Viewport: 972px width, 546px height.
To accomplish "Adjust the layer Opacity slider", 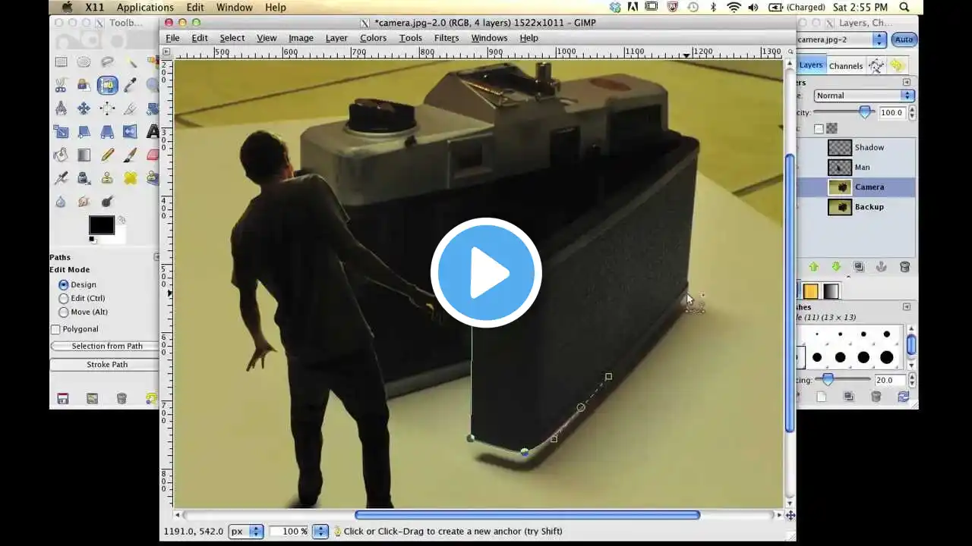I will (843, 112).
